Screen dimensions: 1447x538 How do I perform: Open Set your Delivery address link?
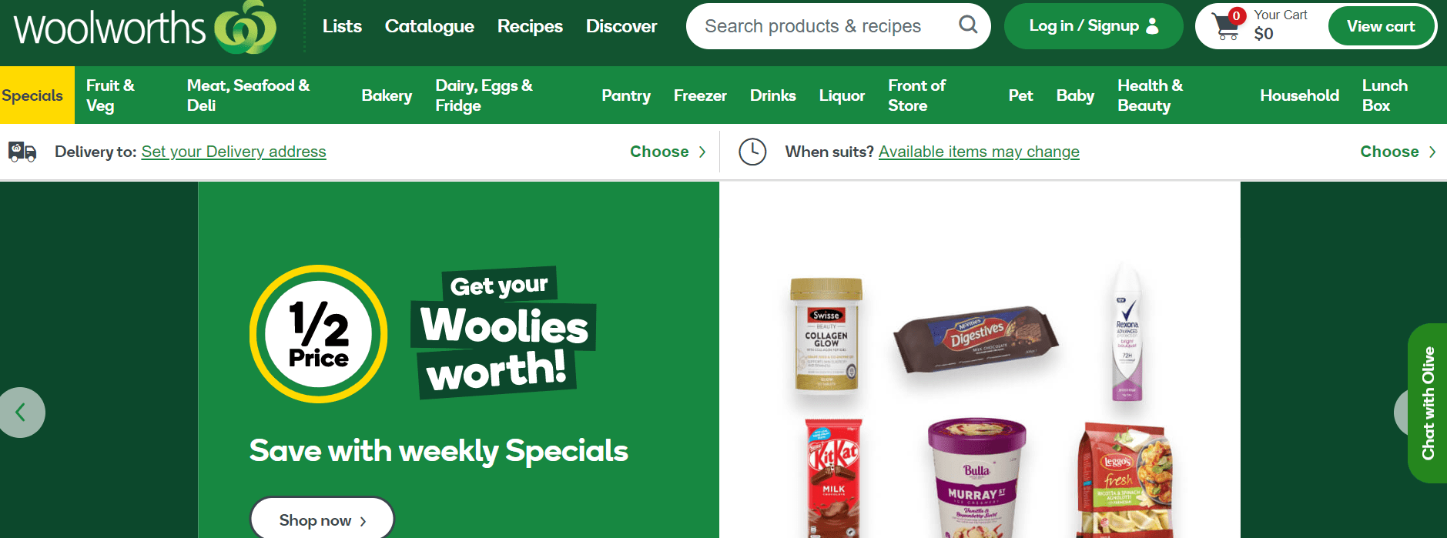tap(234, 152)
